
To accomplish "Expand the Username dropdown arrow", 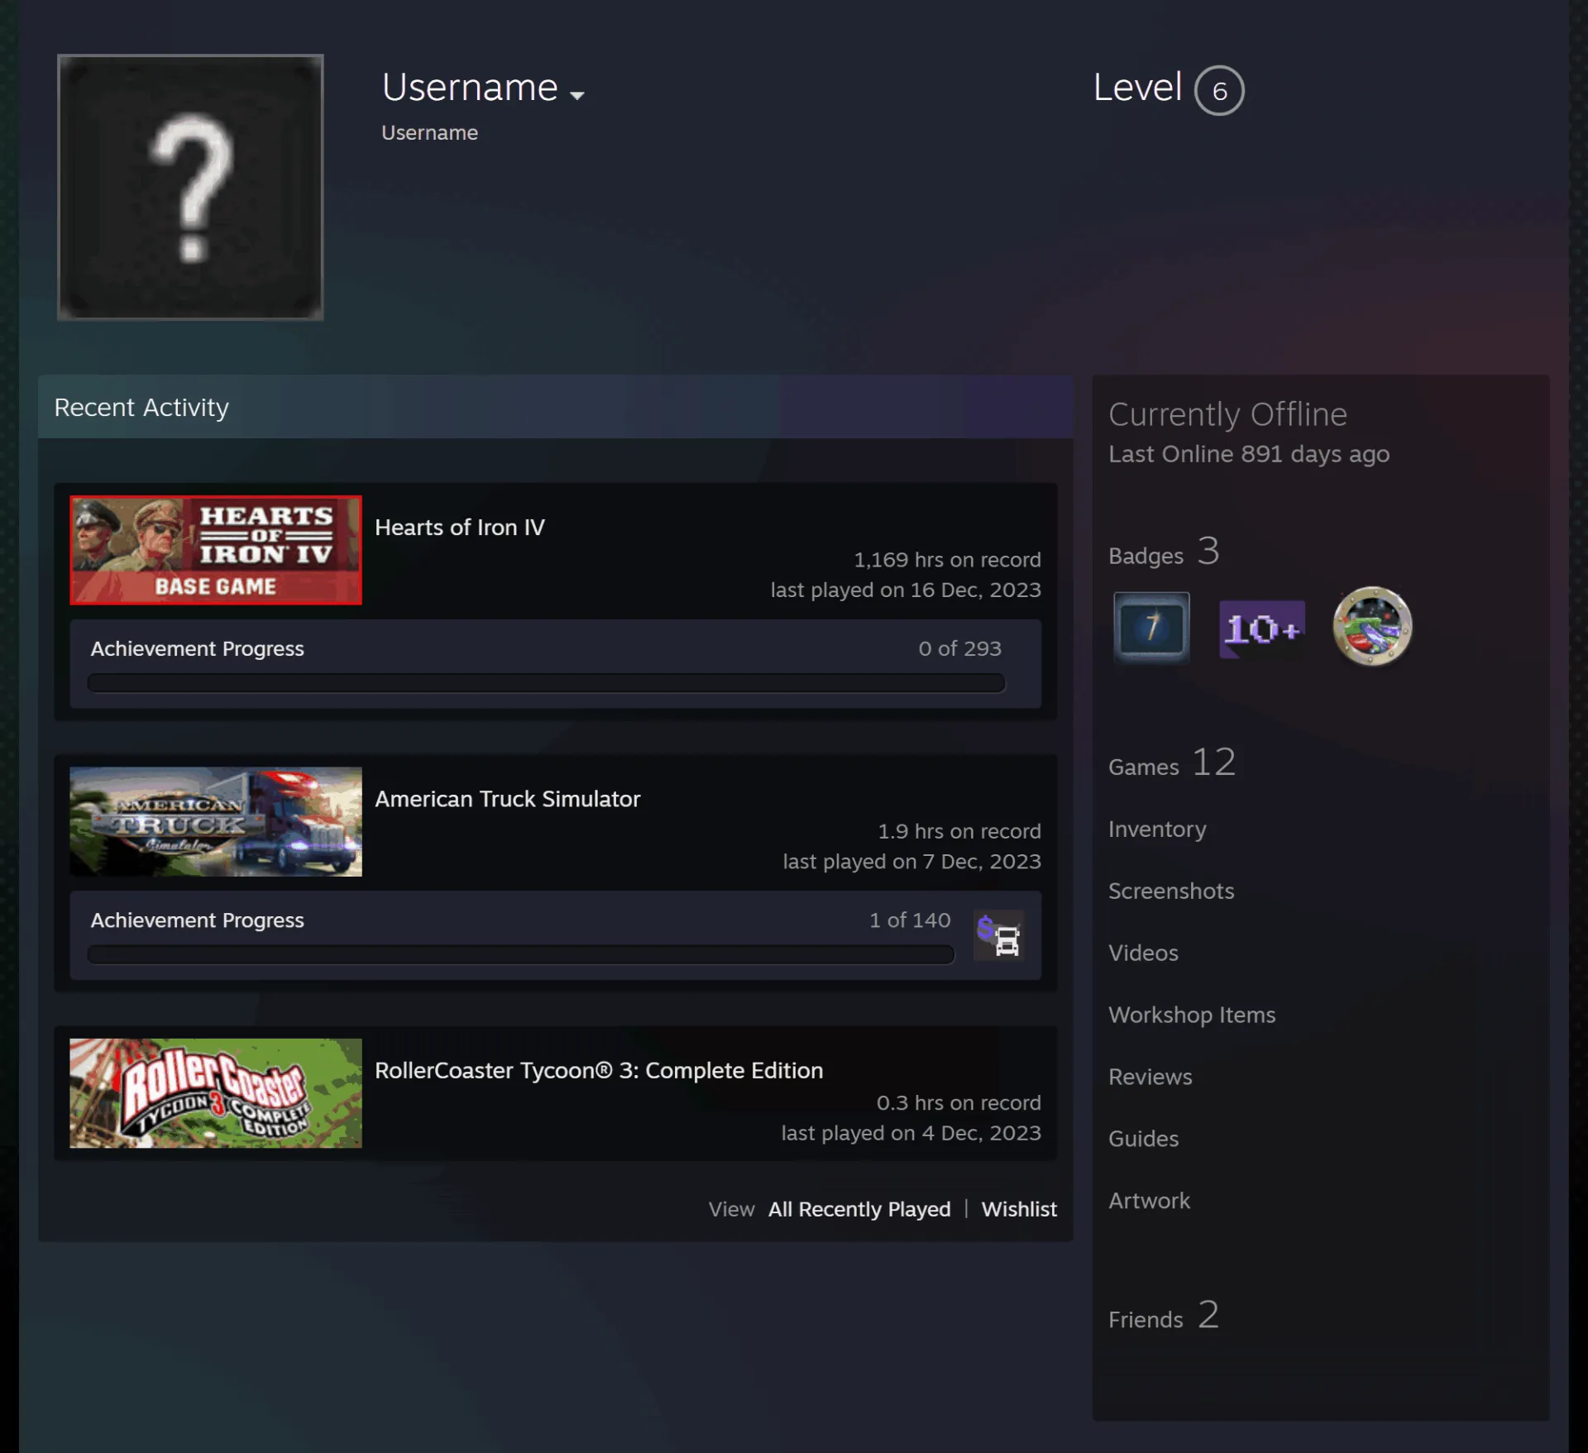I will pos(577,95).
